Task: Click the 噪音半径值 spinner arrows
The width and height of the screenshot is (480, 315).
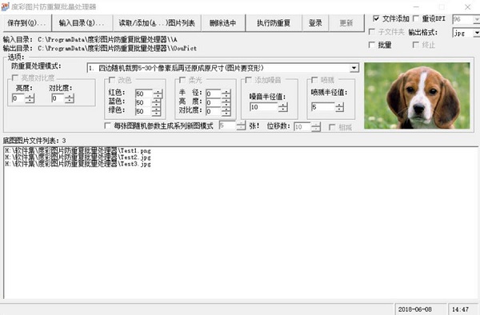Action: click(x=283, y=107)
